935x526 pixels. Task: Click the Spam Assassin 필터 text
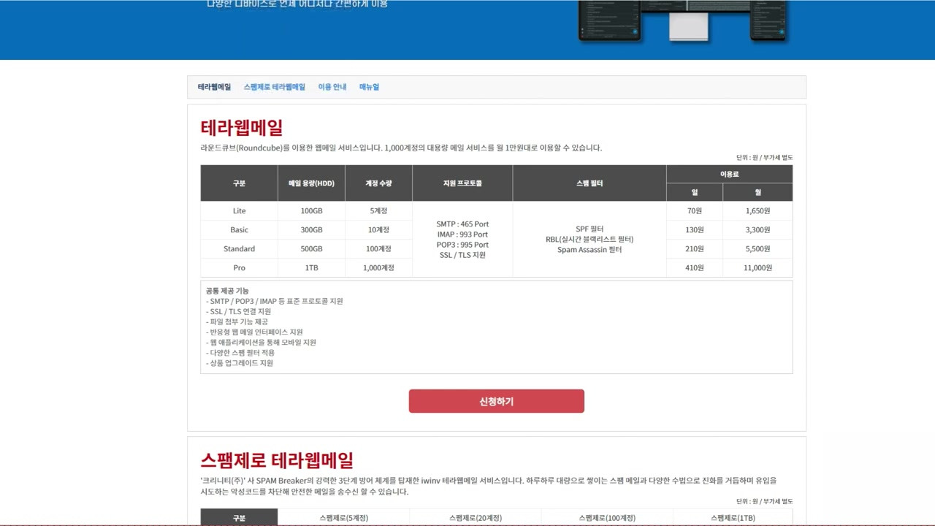tap(589, 250)
